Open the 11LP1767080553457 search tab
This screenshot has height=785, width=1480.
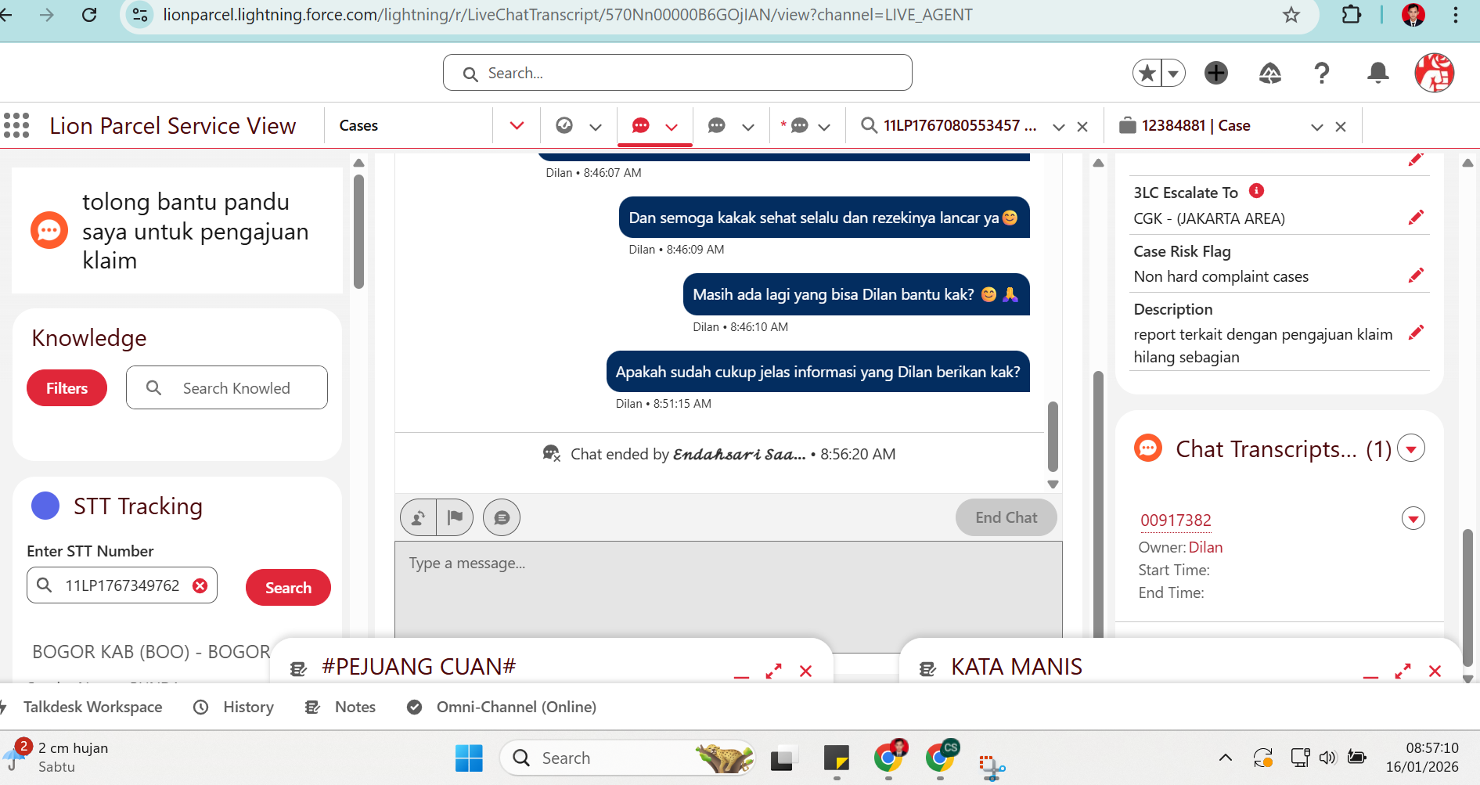click(x=949, y=126)
